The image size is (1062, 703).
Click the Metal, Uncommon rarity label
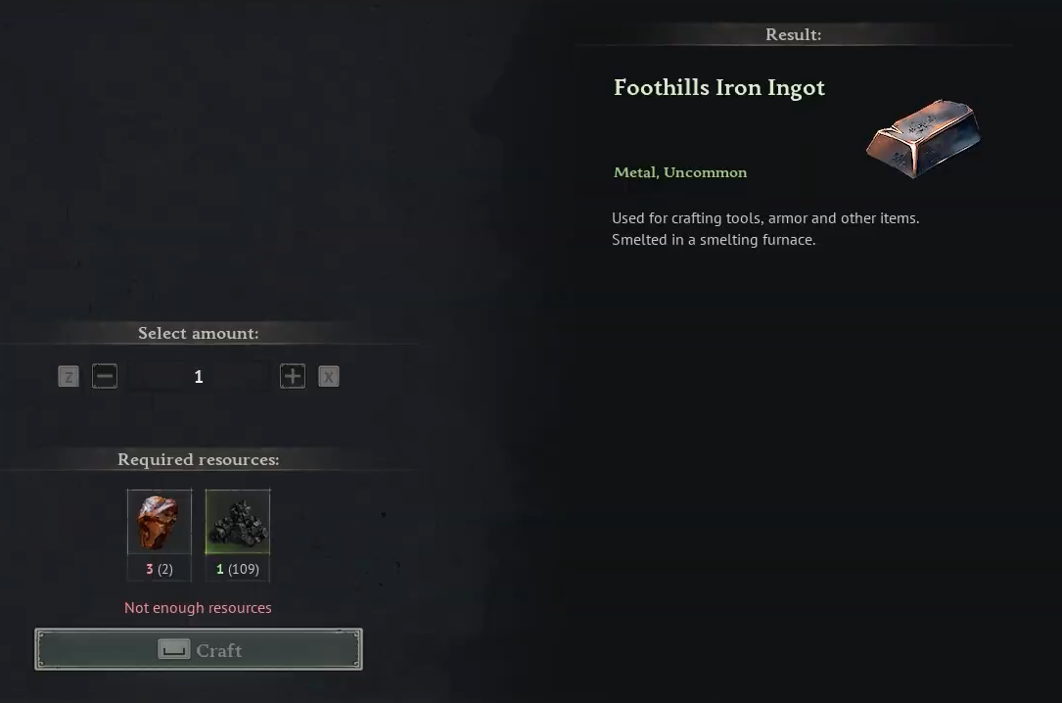tap(680, 172)
